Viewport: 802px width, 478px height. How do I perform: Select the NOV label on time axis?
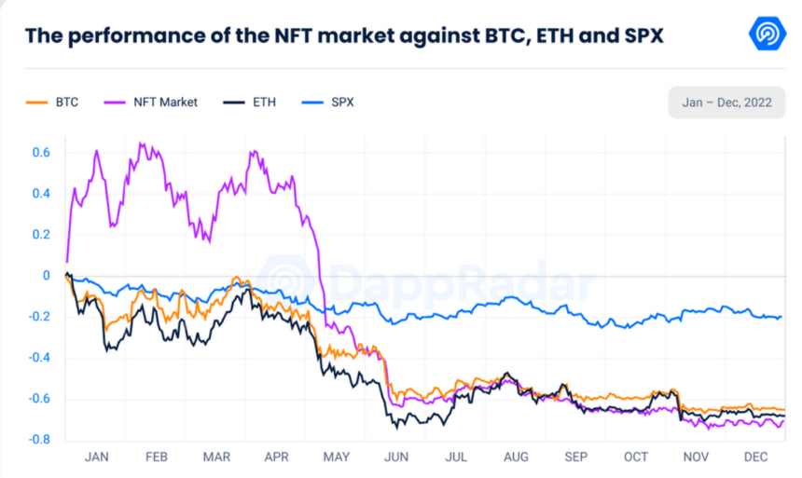(696, 457)
